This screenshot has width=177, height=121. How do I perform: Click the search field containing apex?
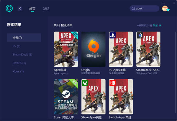coord(144,9)
